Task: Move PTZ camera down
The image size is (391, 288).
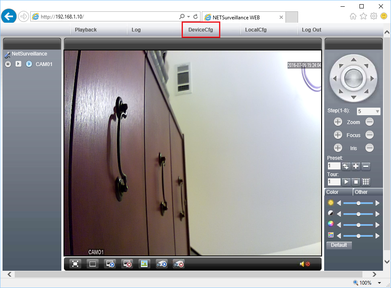Action: pos(354,97)
